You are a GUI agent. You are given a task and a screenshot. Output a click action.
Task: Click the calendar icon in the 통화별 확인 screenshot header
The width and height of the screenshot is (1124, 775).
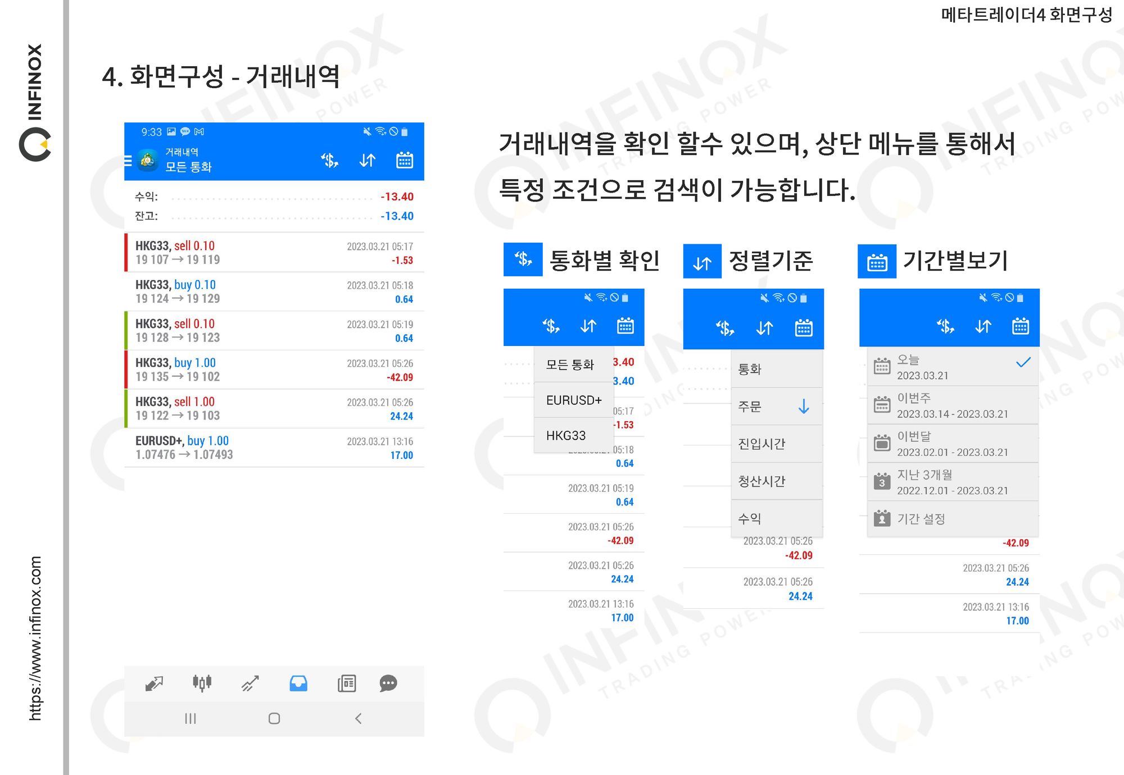pos(626,326)
